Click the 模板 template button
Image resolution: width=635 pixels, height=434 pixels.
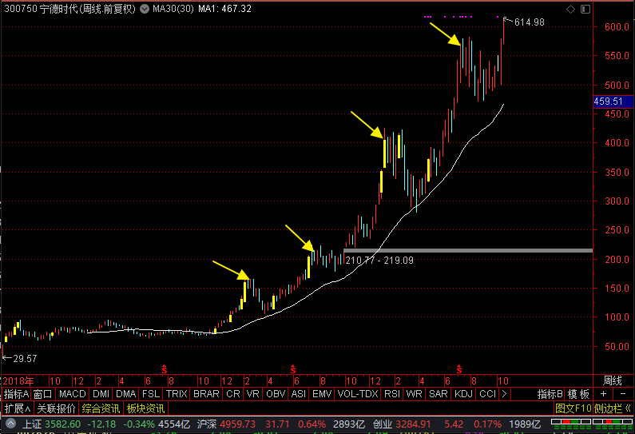coord(578,394)
